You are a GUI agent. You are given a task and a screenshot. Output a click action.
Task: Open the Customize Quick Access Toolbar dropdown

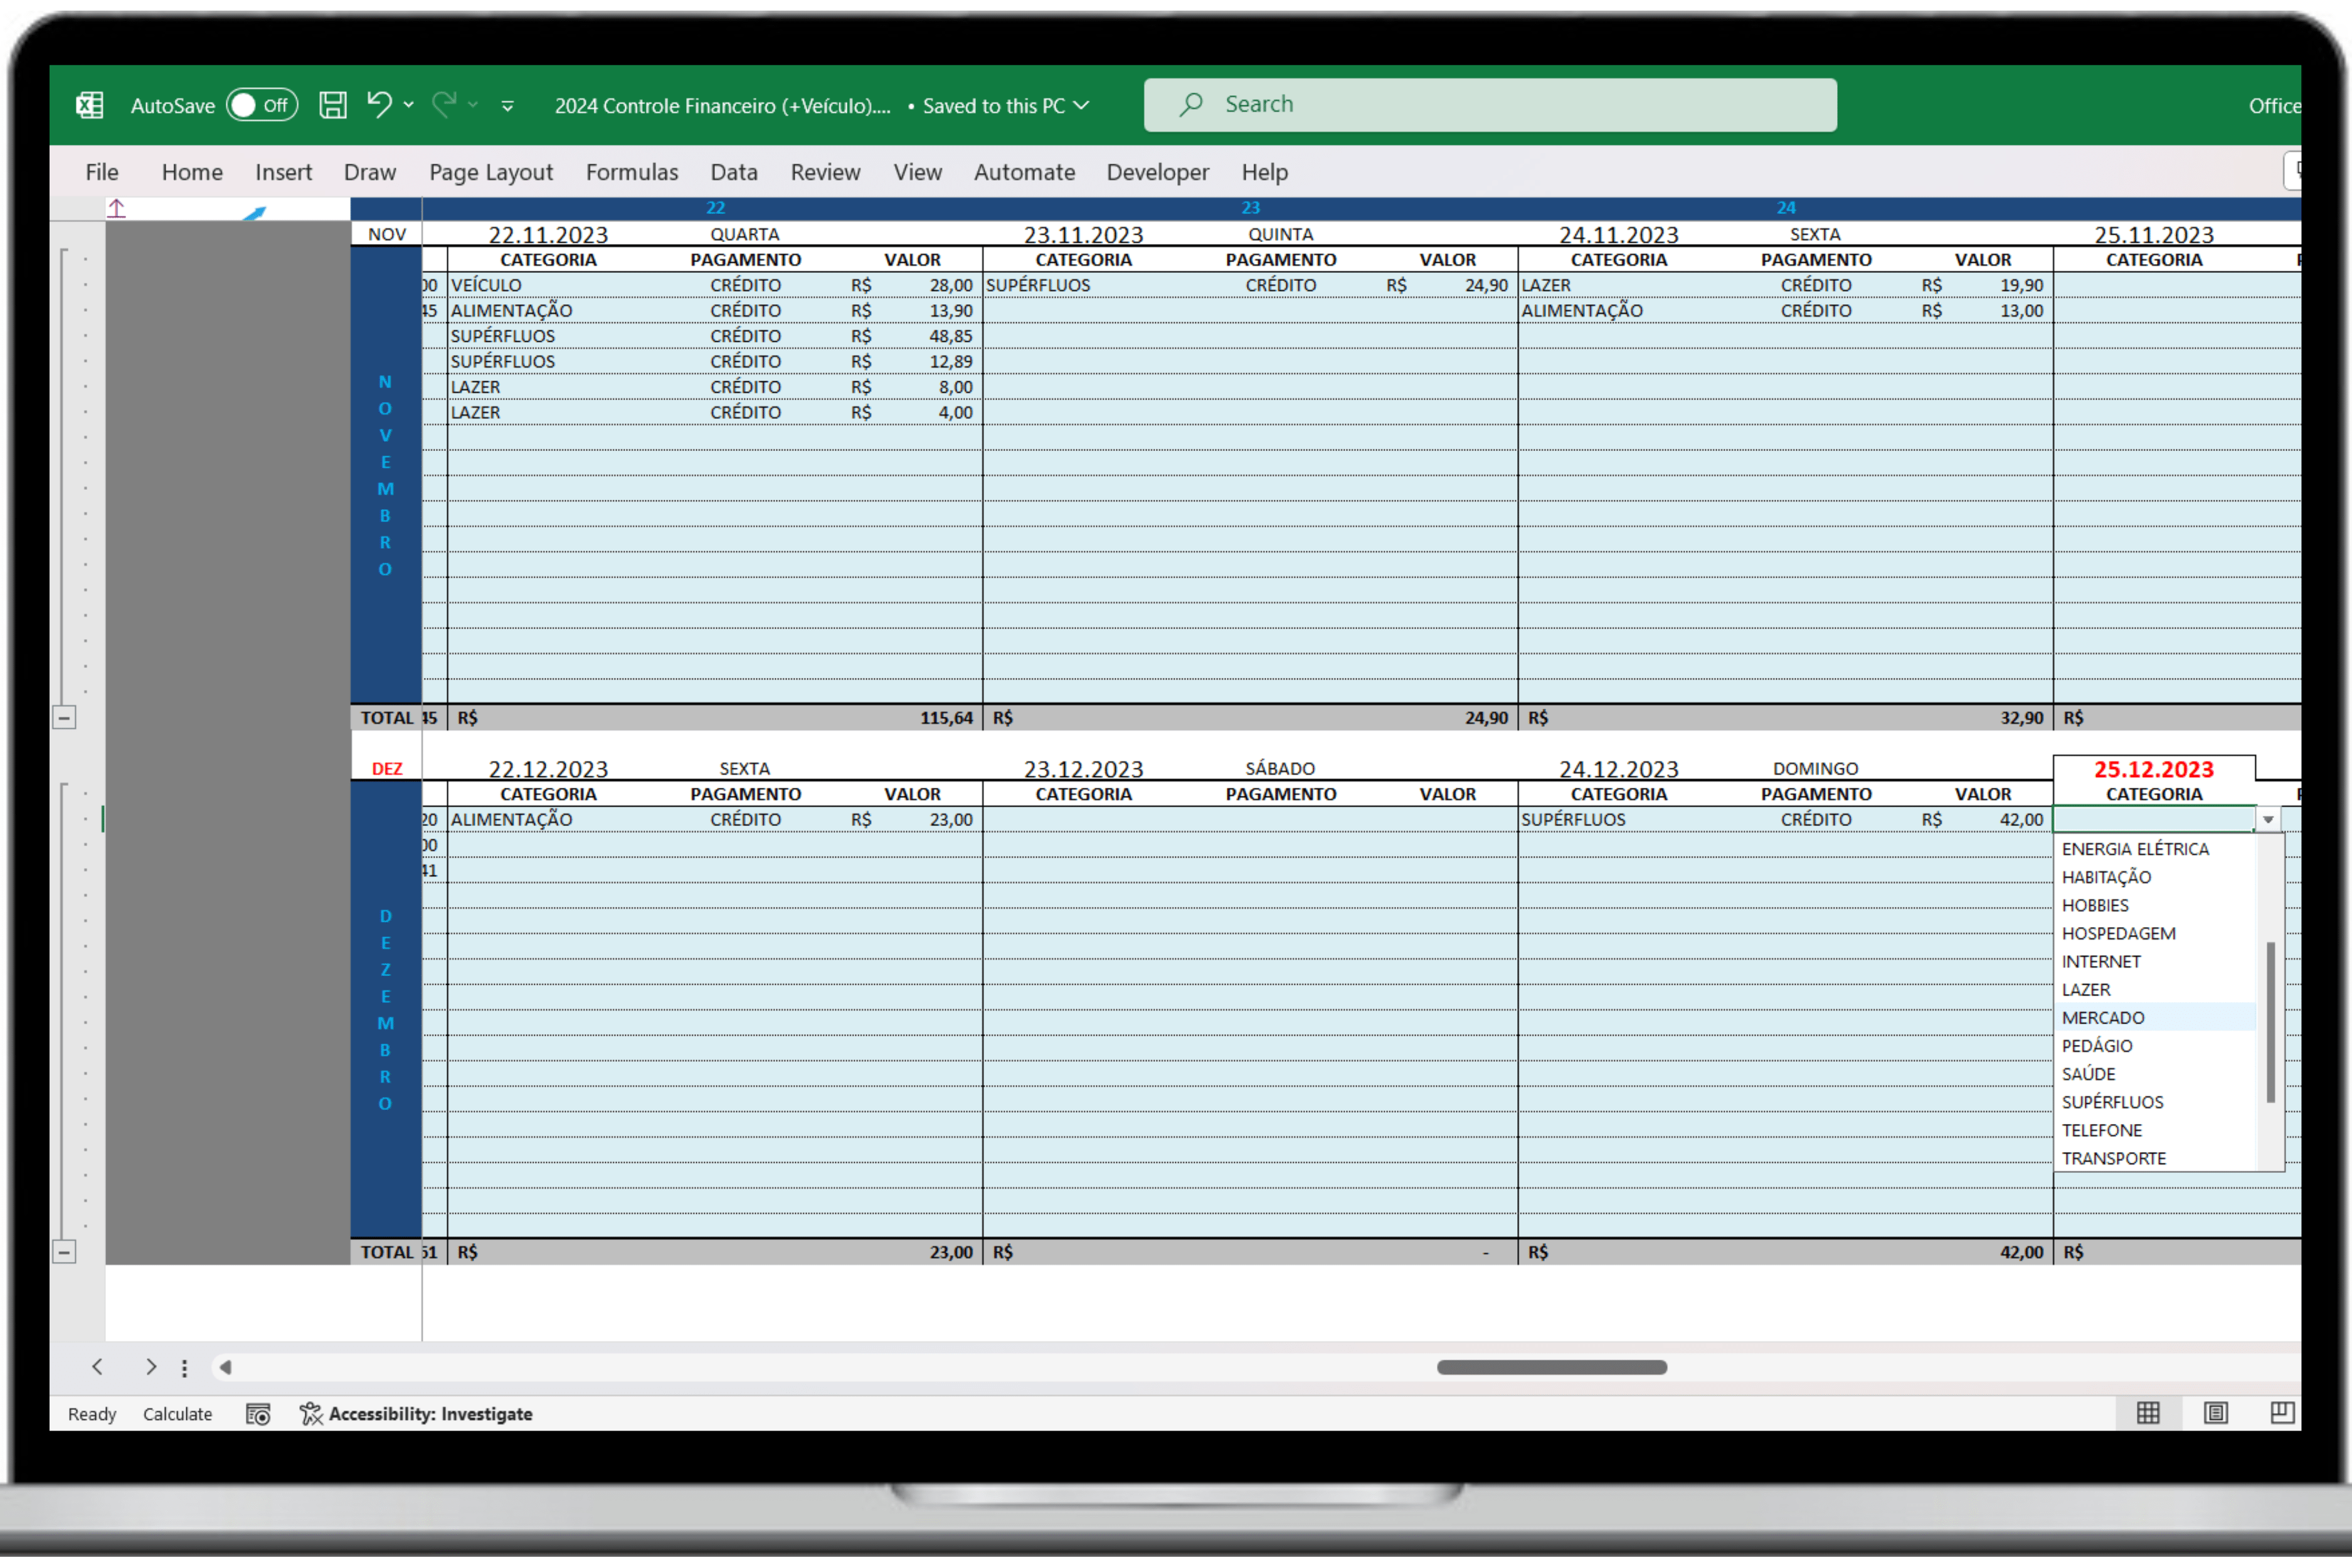point(508,106)
